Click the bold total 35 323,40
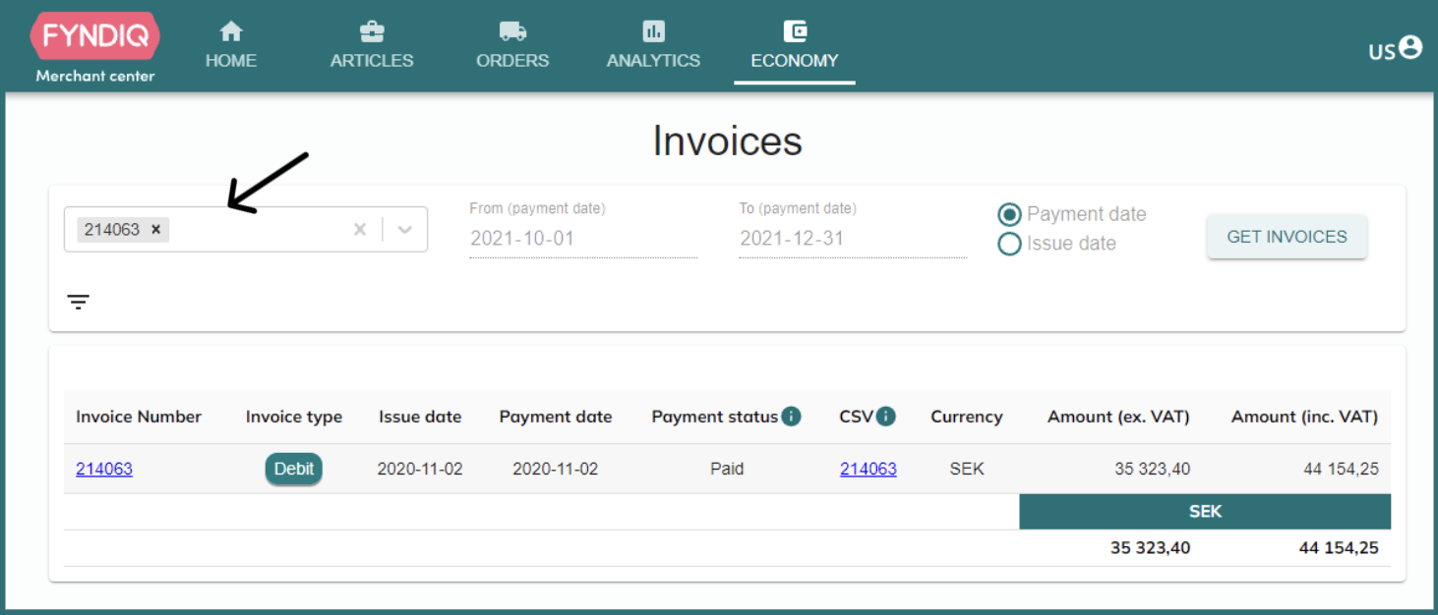Viewport: 1438px width, 615px height. coord(1150,548)
